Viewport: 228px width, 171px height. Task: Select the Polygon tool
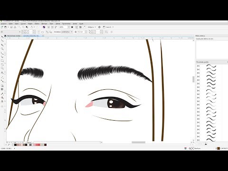click(2, 68)
